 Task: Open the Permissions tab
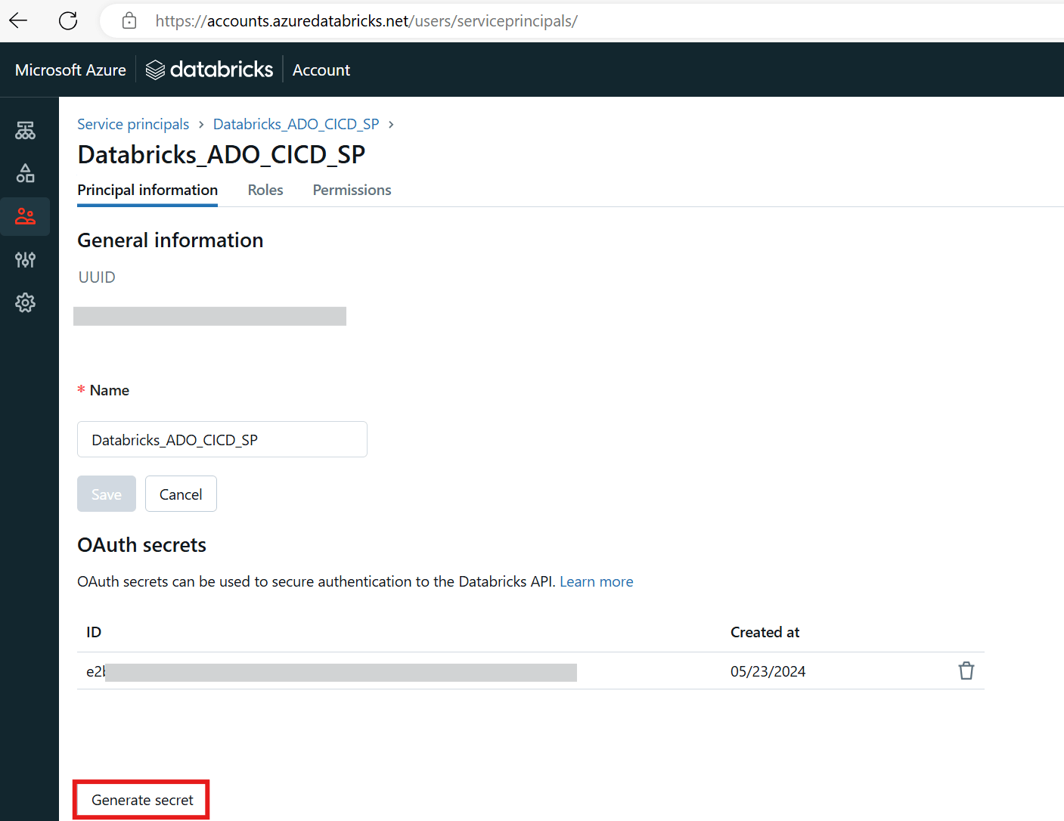click(x=352, y=190)
